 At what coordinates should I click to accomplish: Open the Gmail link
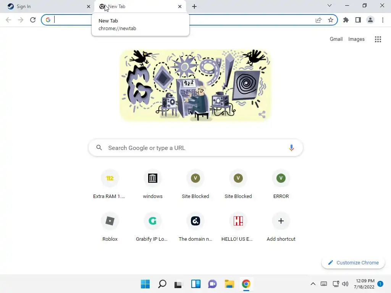tap(336, 39)
